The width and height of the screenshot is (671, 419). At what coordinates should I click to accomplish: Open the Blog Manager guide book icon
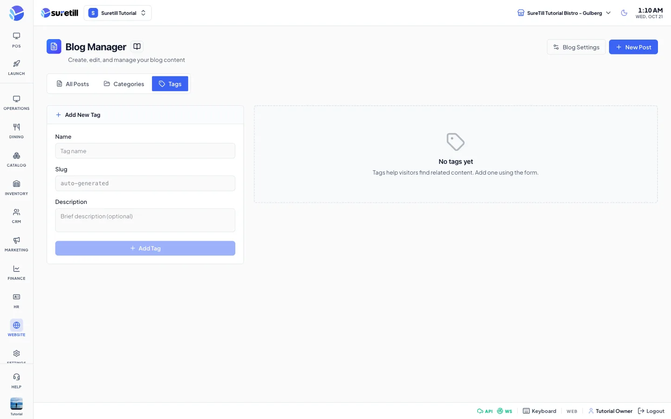pos(137,47)
